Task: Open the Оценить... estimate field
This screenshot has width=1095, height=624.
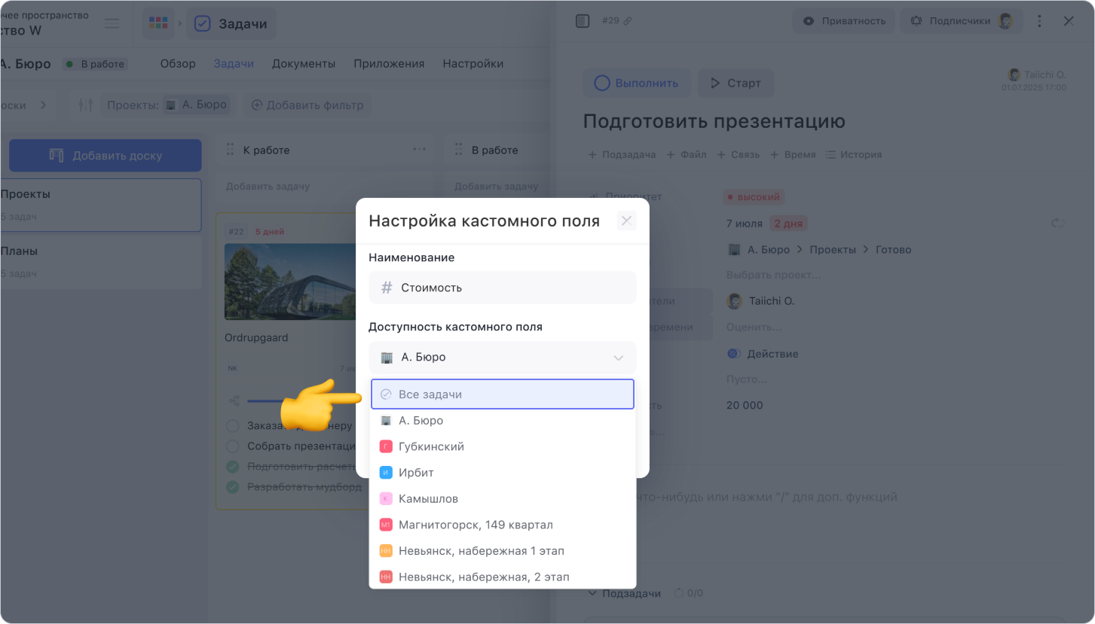Action: [754, 327]
